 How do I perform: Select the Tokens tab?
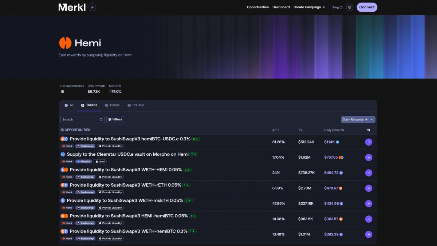pyautogui.click(x=89, y=105)
